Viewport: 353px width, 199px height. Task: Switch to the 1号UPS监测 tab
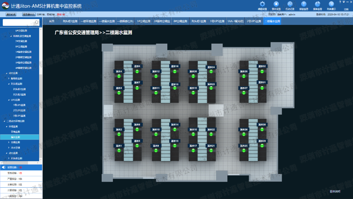click(x=217, y=21)
